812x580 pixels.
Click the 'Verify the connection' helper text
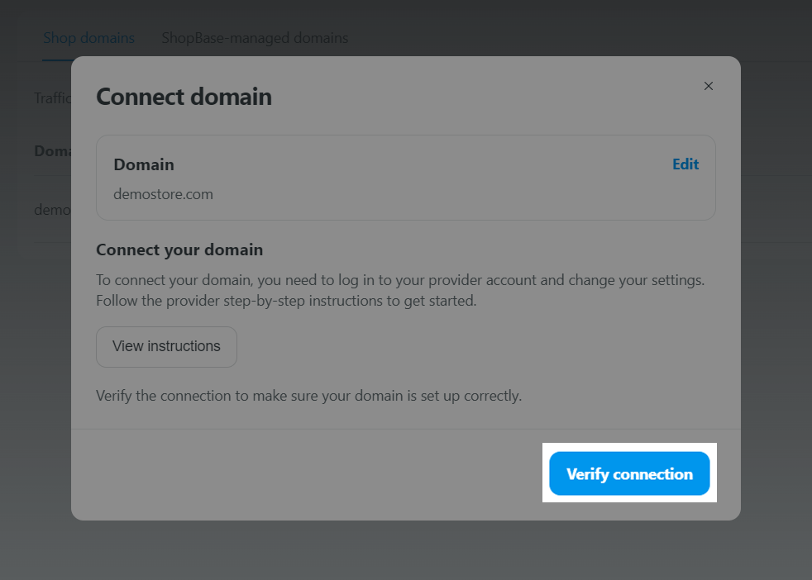[x=308, y=396]
